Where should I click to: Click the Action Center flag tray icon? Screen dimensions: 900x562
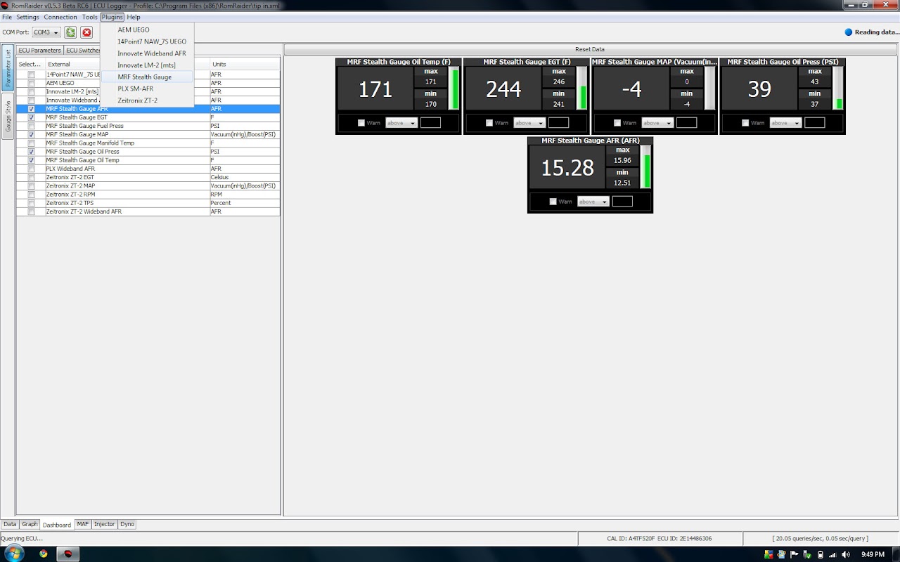[x=794, y=555]
